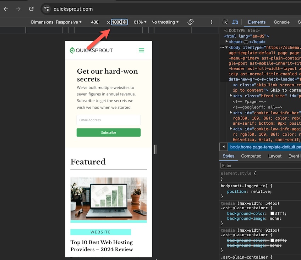301x260 pixels.
Task: Expand the div class hfeed site node
Action: pyautogui.click(x=231, y=96)
